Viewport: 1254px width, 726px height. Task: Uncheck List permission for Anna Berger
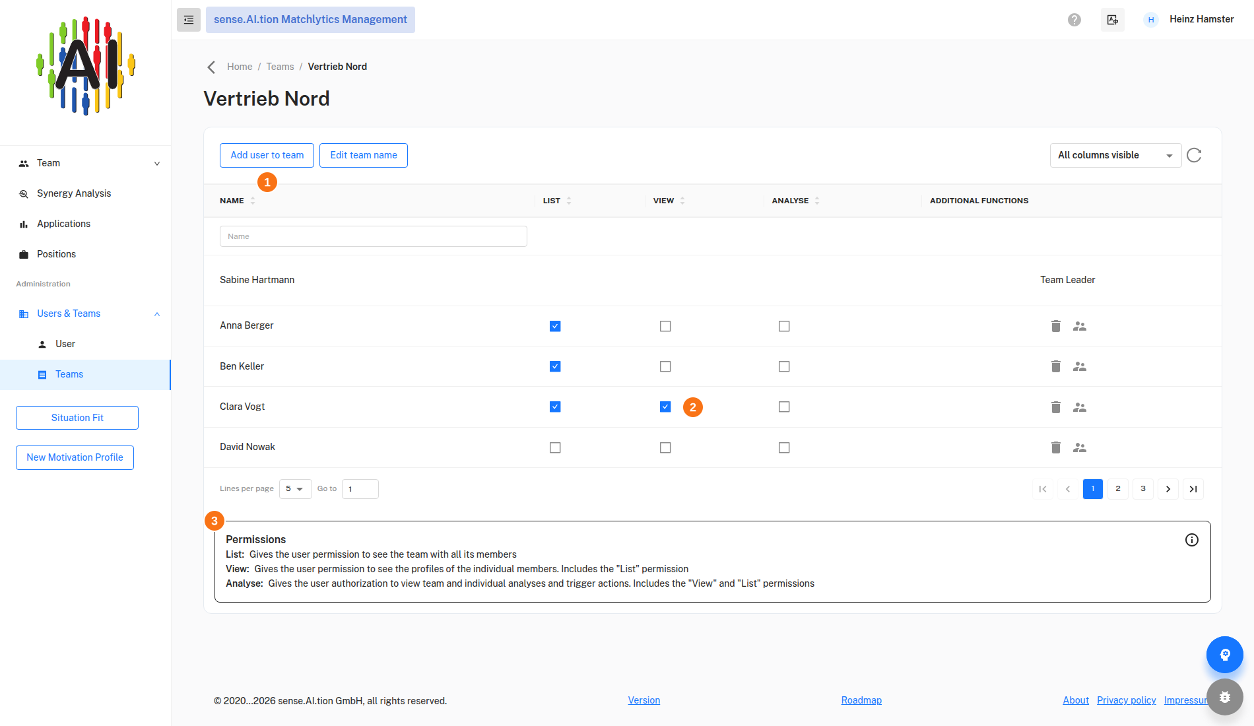coord(555,326)
